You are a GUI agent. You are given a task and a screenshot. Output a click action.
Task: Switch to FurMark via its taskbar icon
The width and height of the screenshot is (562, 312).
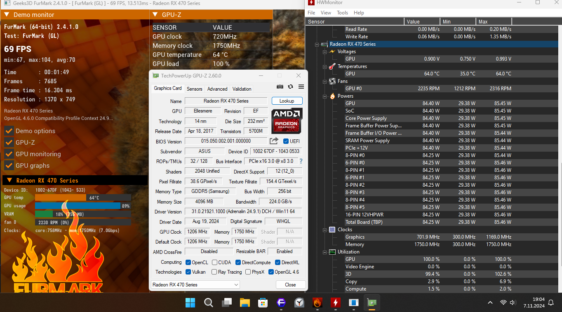pyautogui.click(x=317, y=303)
